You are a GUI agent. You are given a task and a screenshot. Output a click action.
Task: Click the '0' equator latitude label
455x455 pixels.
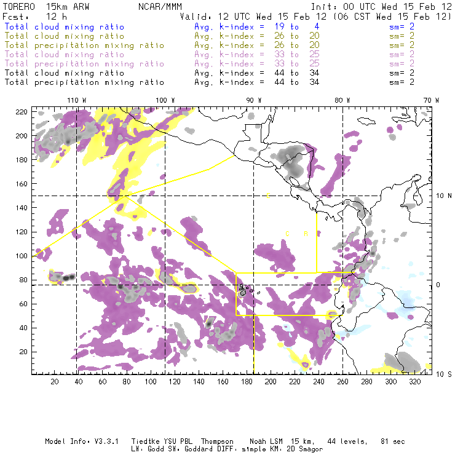coord(438,285)
